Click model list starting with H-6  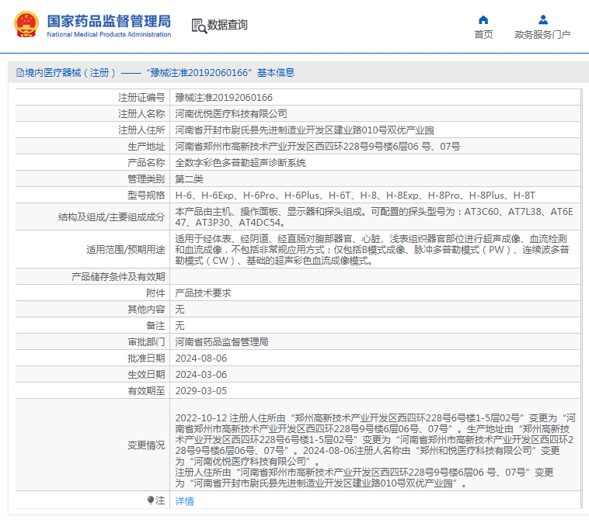click(x=355, y=196)
